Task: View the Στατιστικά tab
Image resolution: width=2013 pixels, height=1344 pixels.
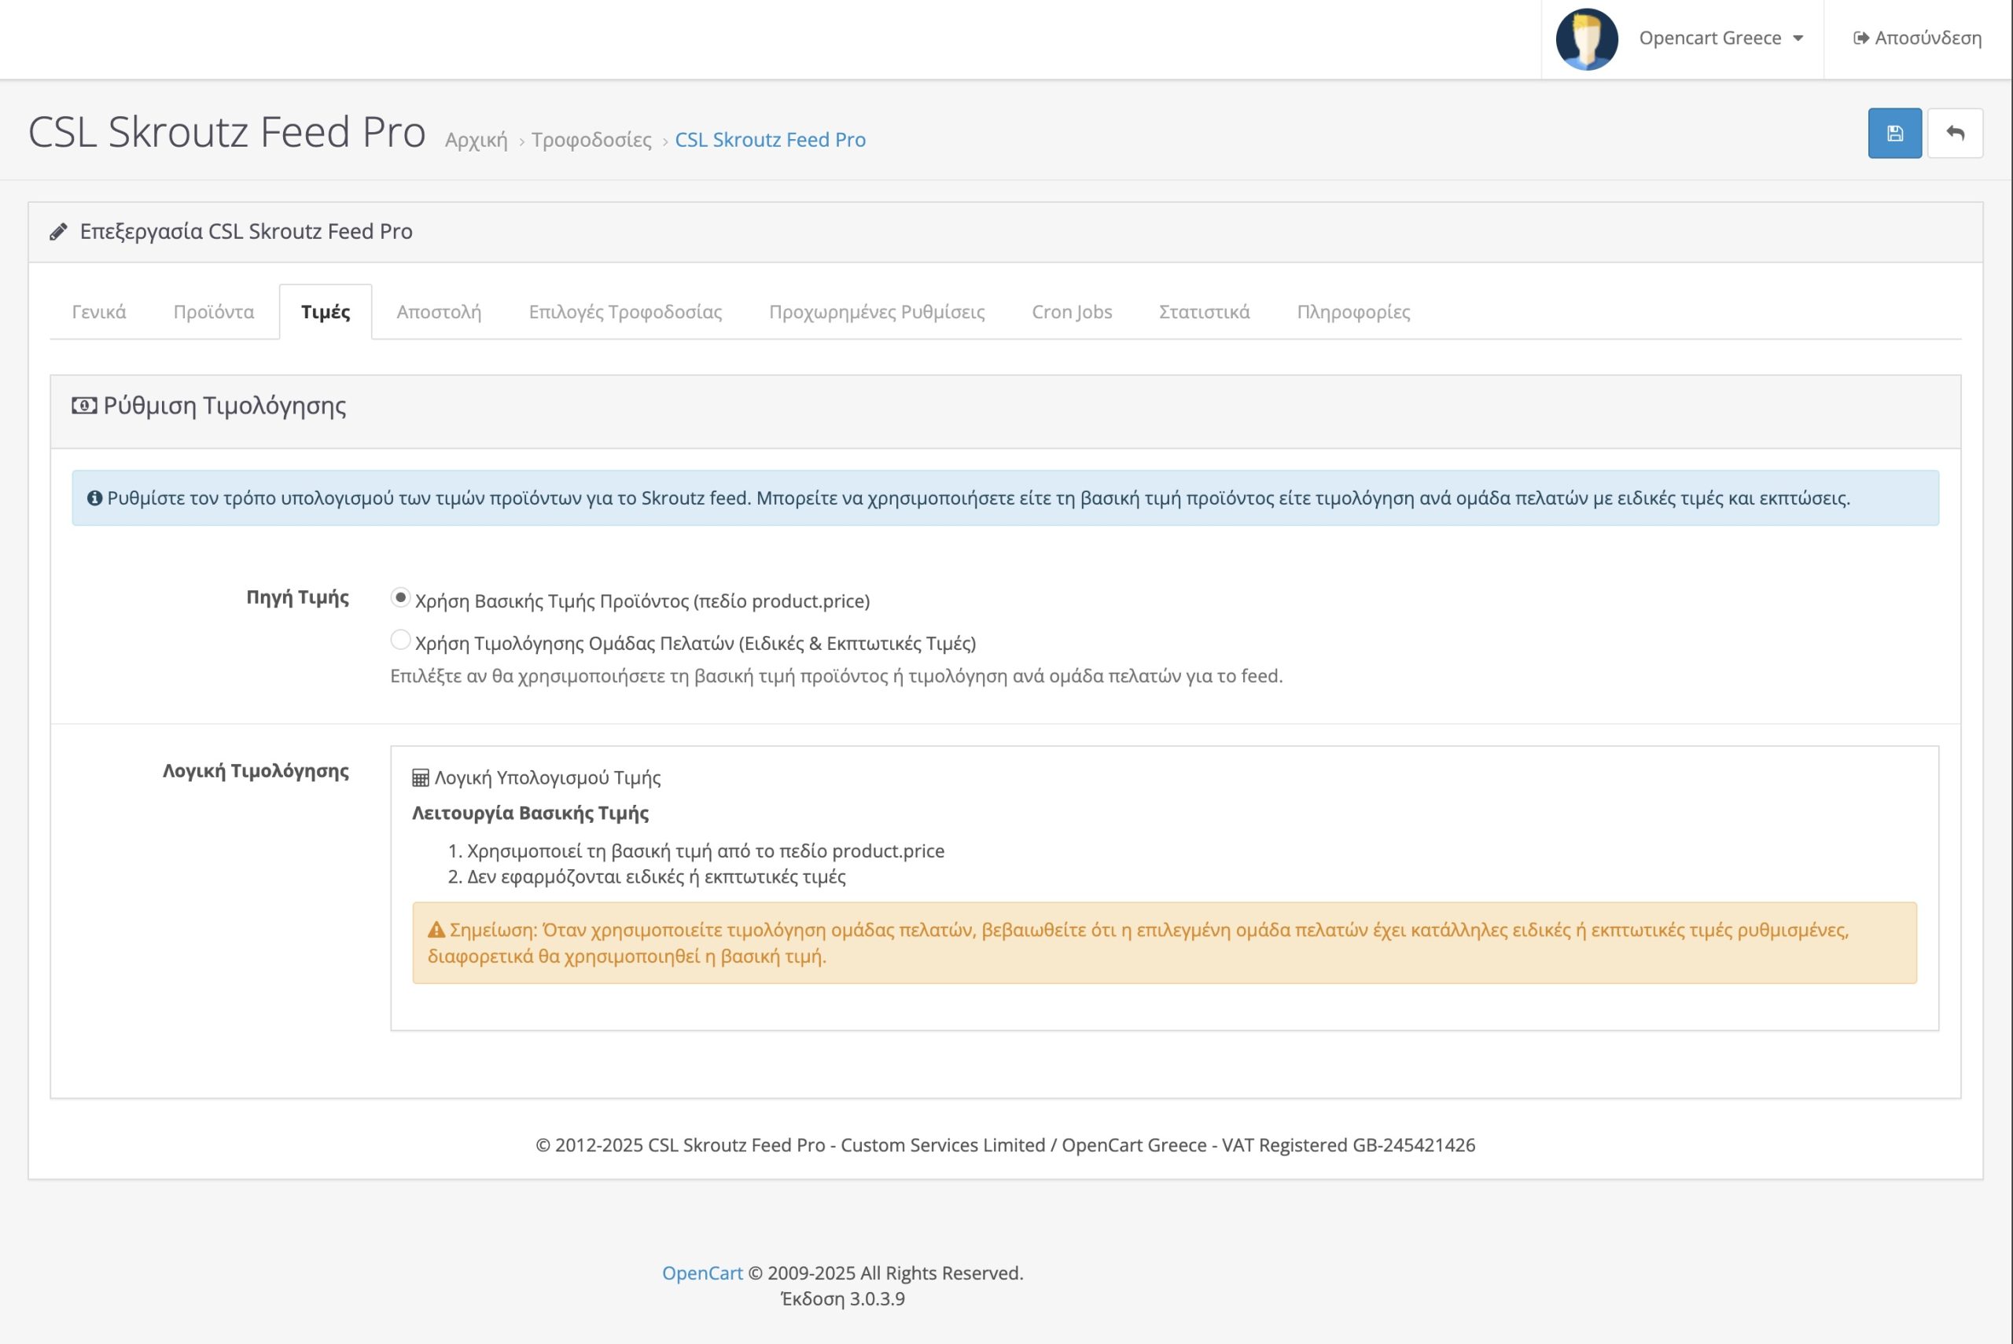Action: [1205, 312]
